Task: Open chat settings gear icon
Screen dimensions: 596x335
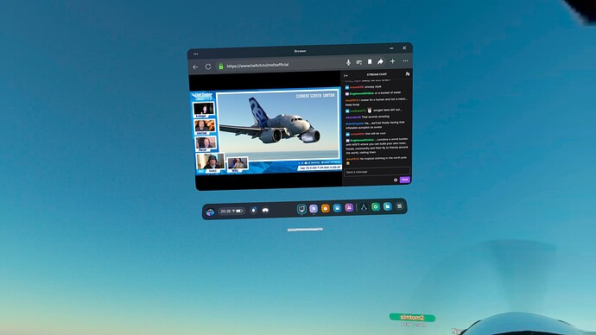Action: [x=396, y=180]
